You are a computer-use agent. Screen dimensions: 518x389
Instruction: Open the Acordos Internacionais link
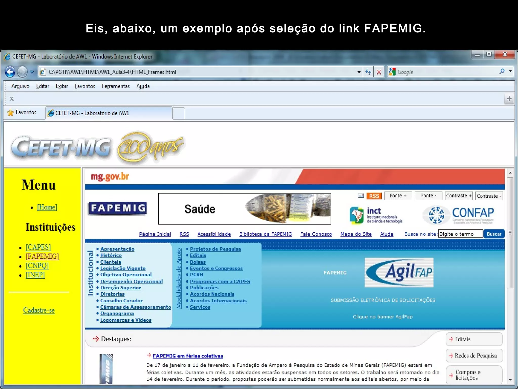[218, 301]
